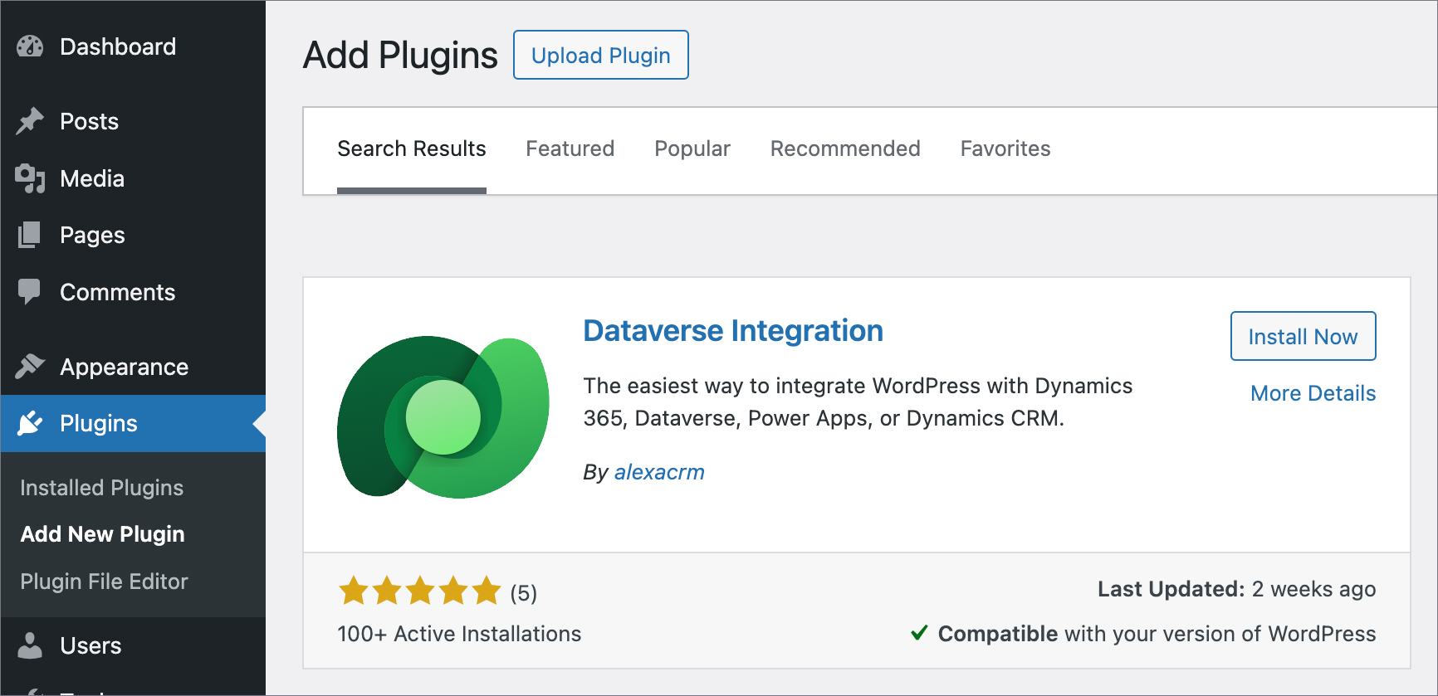Open the Dashboard menu item
1438x696 pixels.
pos(133,46)
